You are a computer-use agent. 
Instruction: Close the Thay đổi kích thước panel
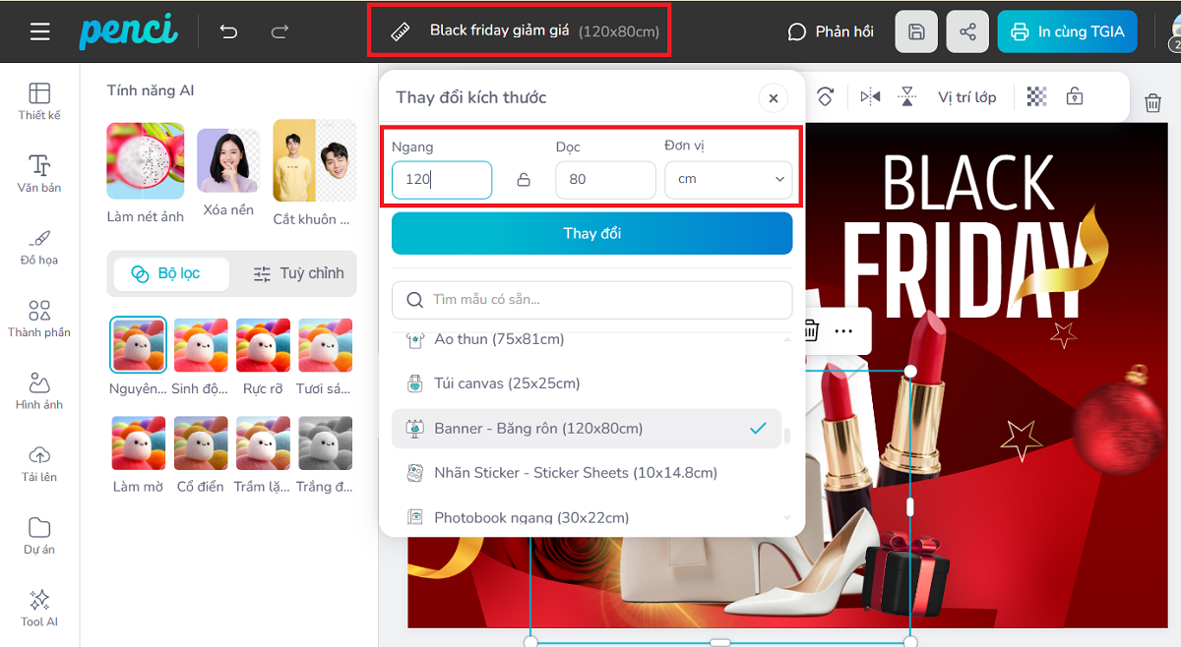coord(773,98)
